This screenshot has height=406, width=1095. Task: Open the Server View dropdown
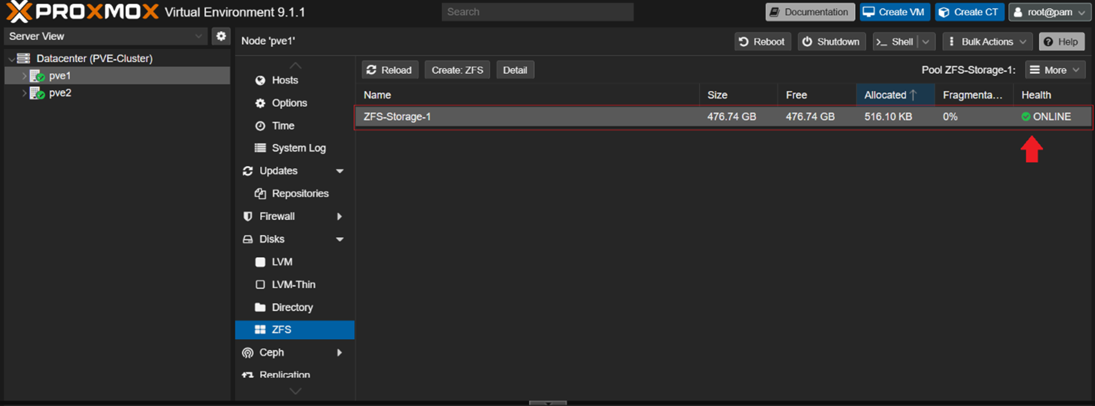click(106, 36)
